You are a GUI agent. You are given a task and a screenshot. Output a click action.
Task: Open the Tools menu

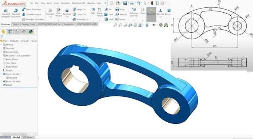[x=56, y=3]
